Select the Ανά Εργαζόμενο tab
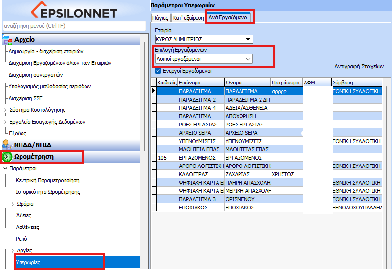 point(228,17)
